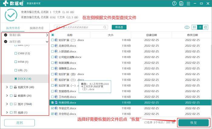
Task: Check the CHM (13) checkbox
Action: [x=16, y=53]
